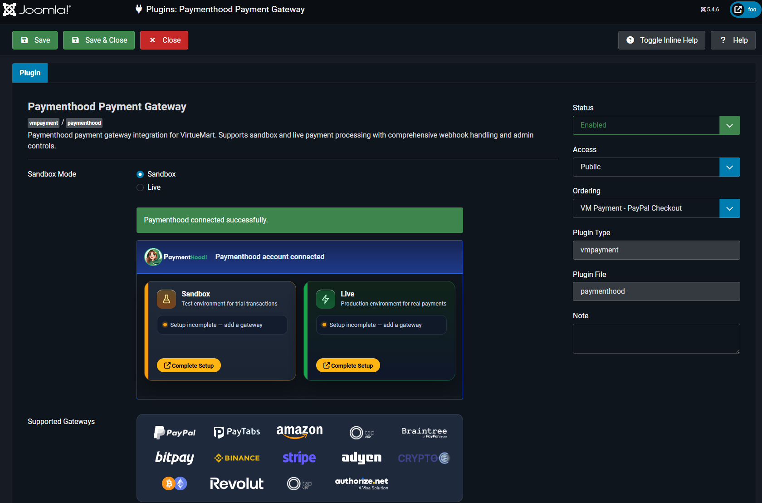The width and height of the screenshot is (762, 503).
Task: Toggle Inline Help
Action: tap(662, 40)
